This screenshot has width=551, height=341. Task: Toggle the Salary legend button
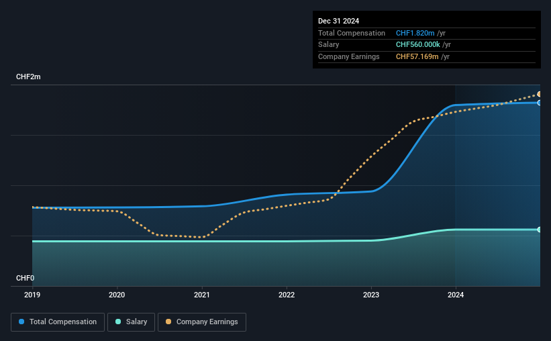(x=131, y=322)
